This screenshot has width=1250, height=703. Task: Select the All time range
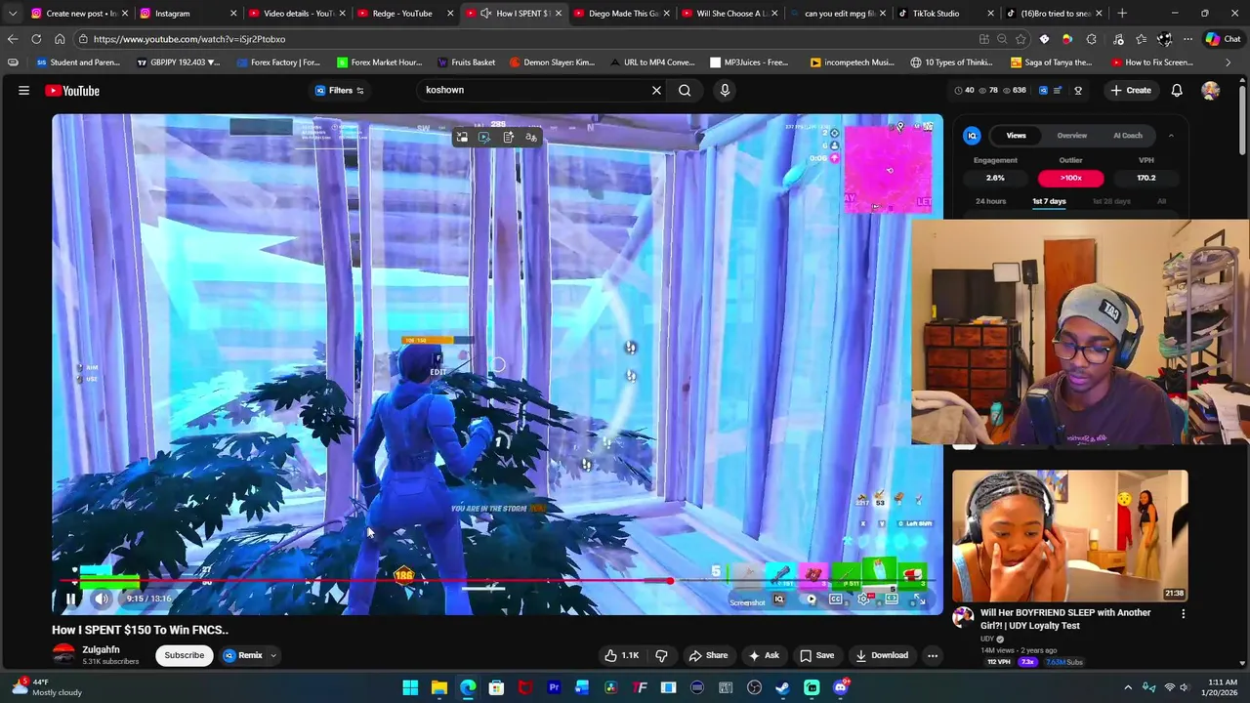pyautogui.click(x=1161, y=201)
